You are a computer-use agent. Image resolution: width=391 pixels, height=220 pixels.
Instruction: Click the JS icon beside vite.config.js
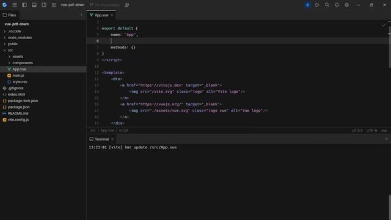[4, 120]
